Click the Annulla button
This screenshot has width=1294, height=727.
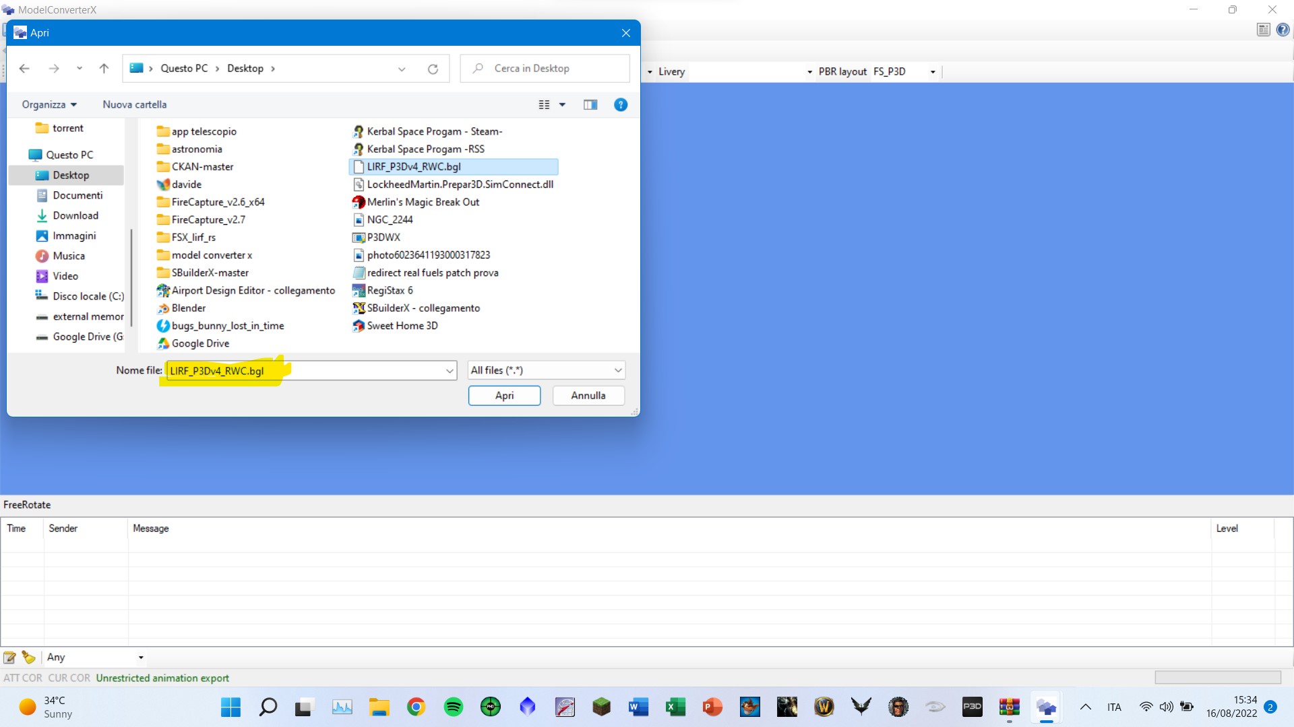click(x=588, y=395)
